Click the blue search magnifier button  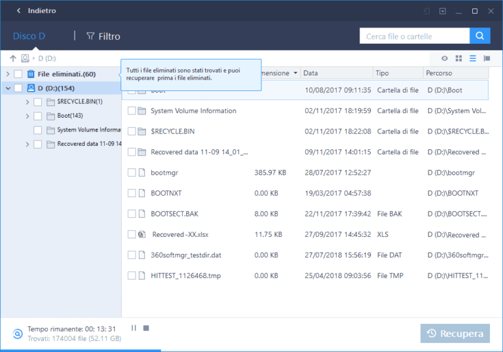coord(481,36)
